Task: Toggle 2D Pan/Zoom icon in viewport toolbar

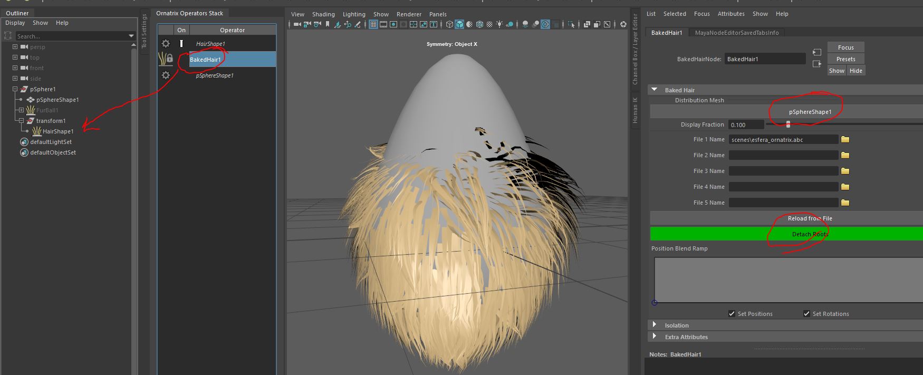Action: (x=348, y=24)
